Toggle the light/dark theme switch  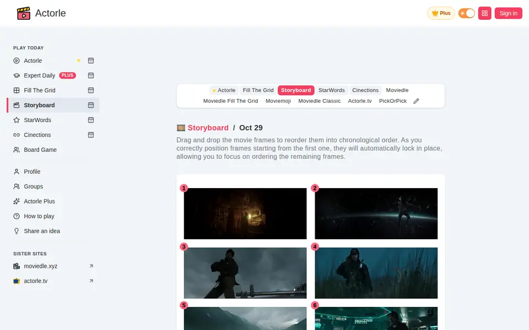click(467, 13)
